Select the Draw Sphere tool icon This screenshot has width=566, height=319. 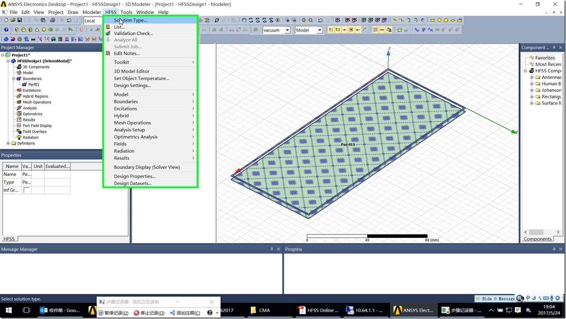click(x=44, y=29)
